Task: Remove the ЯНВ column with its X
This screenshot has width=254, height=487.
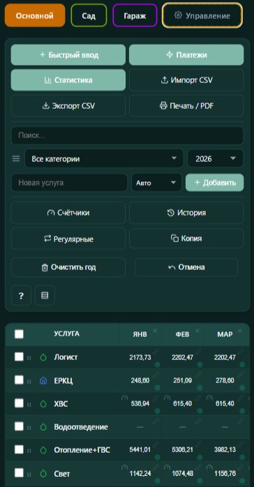Action: click(x=155, y=331)
